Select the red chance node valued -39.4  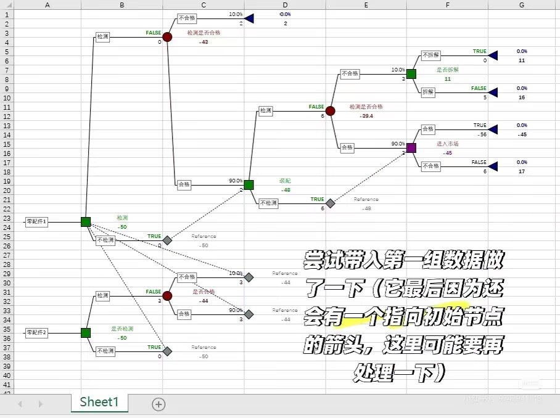pyautogui.click(x=331, y=111)
